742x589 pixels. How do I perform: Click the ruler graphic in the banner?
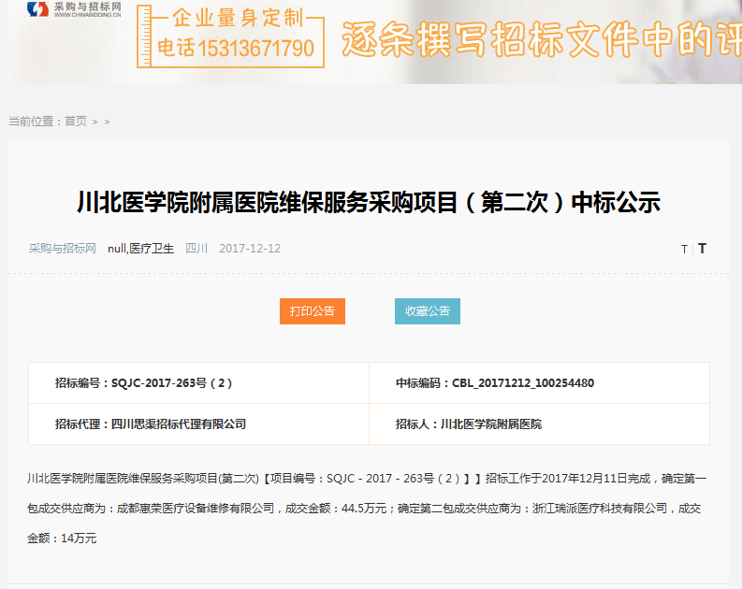pos(144,36)
